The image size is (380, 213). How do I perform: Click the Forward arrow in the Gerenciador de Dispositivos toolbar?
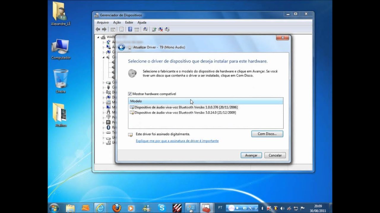click(104, 29)
